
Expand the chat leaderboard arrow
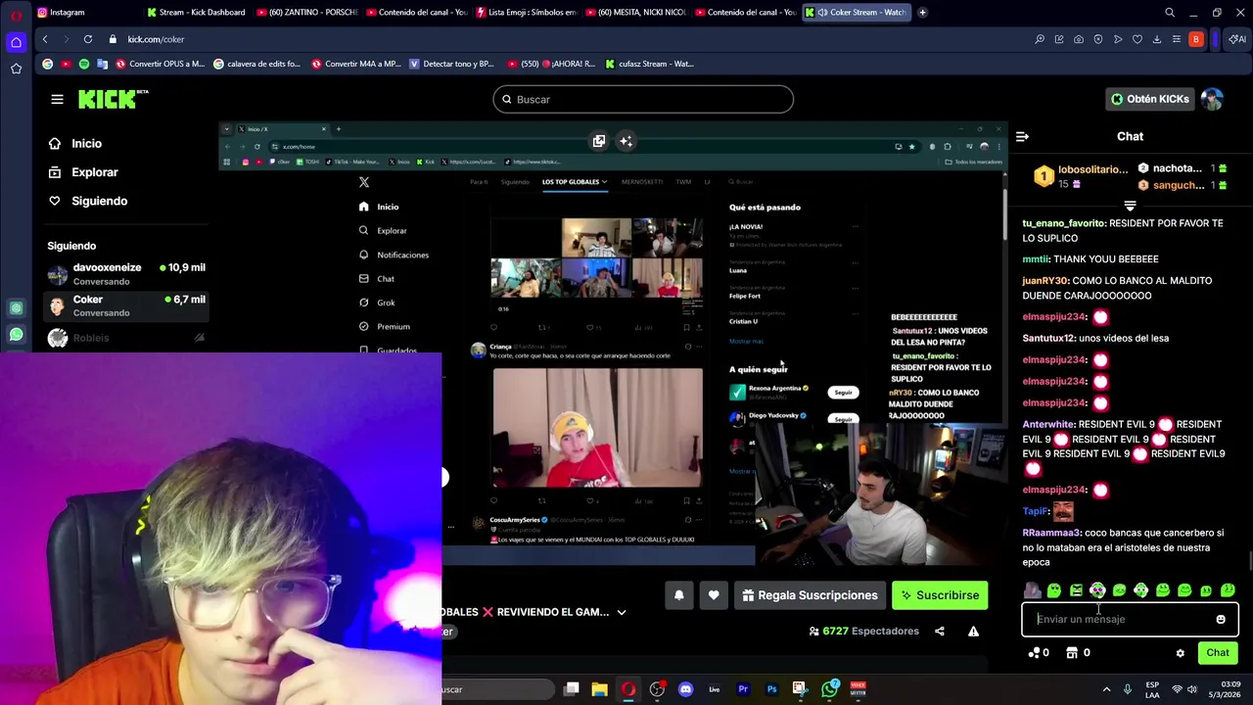point(1130,207)
